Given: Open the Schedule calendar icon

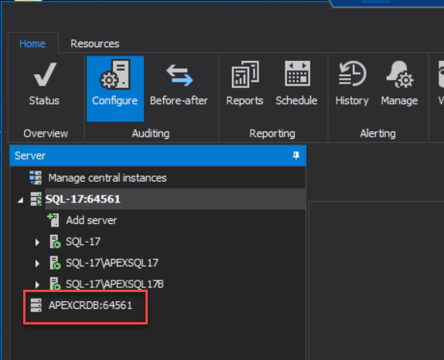Looking at the screenshot, I should pos(297,73).
